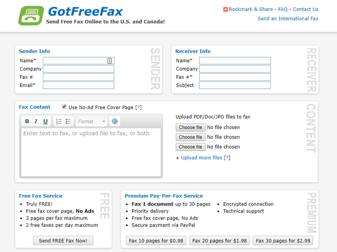Insert a bulleted list in the editor
The width and height of the screenshot is (337, 252).
tap(68, 121)
